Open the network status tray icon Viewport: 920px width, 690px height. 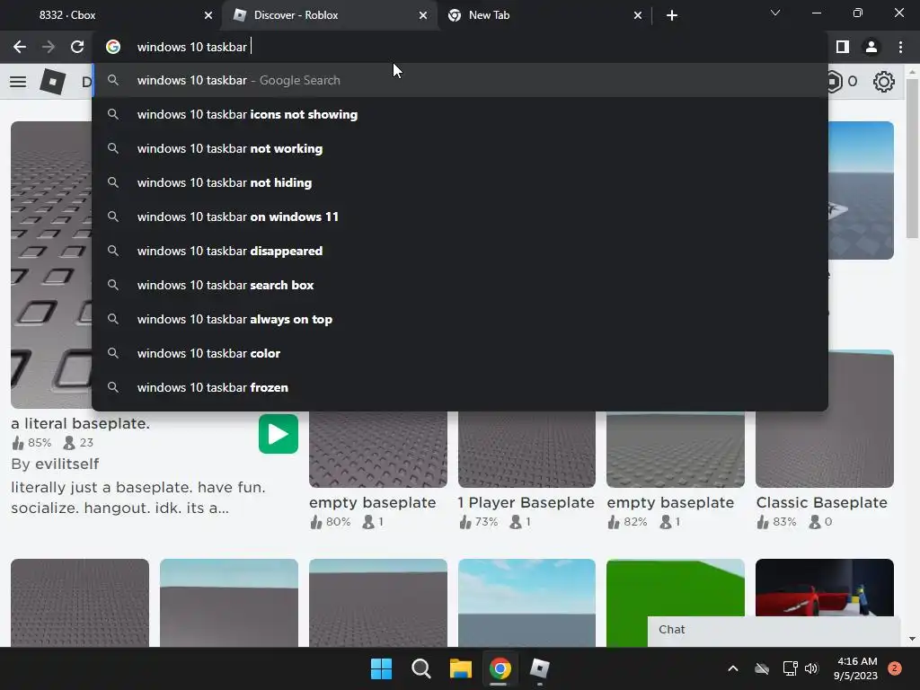pyautogui.click(x=790, y=668)
